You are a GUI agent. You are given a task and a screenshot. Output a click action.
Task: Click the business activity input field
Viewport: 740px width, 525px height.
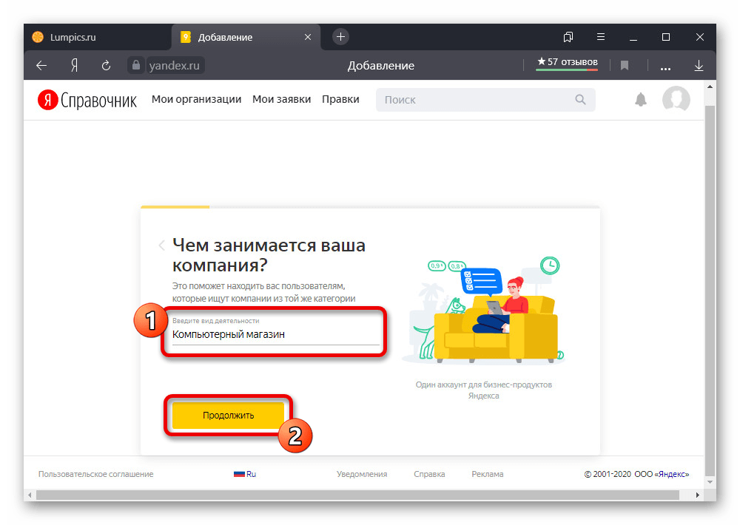[x=275, y=334]
